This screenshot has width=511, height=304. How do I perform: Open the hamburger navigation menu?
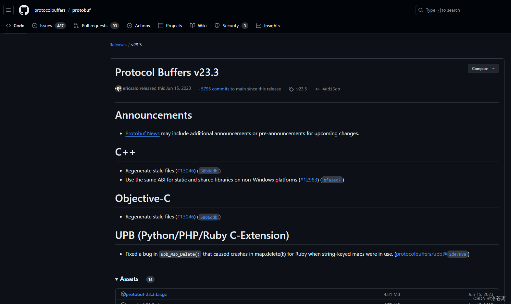[x=8, y=10]
